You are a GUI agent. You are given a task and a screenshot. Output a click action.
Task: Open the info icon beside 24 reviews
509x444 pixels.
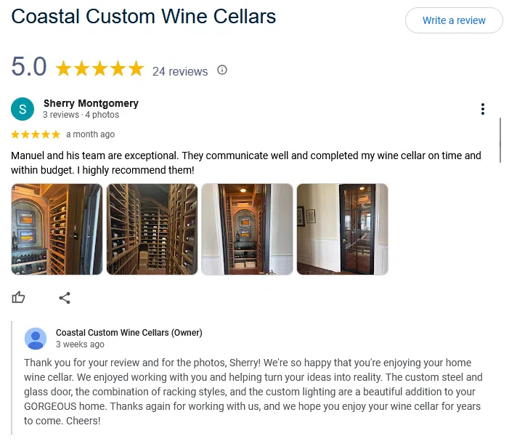click(x=222, y=70)
